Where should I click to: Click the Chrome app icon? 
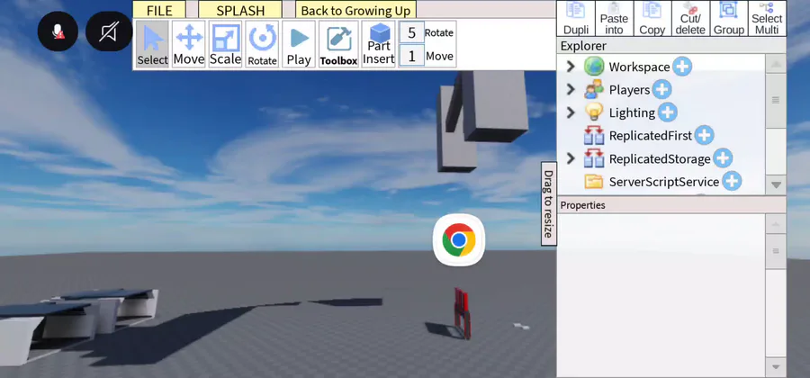459,240
